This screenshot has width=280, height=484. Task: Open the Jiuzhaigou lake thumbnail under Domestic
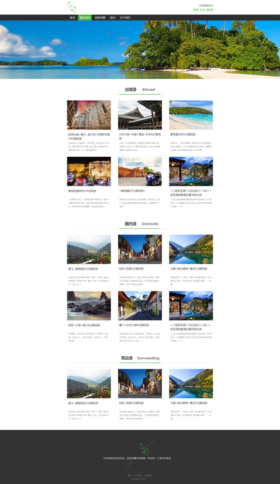point(191,249)
